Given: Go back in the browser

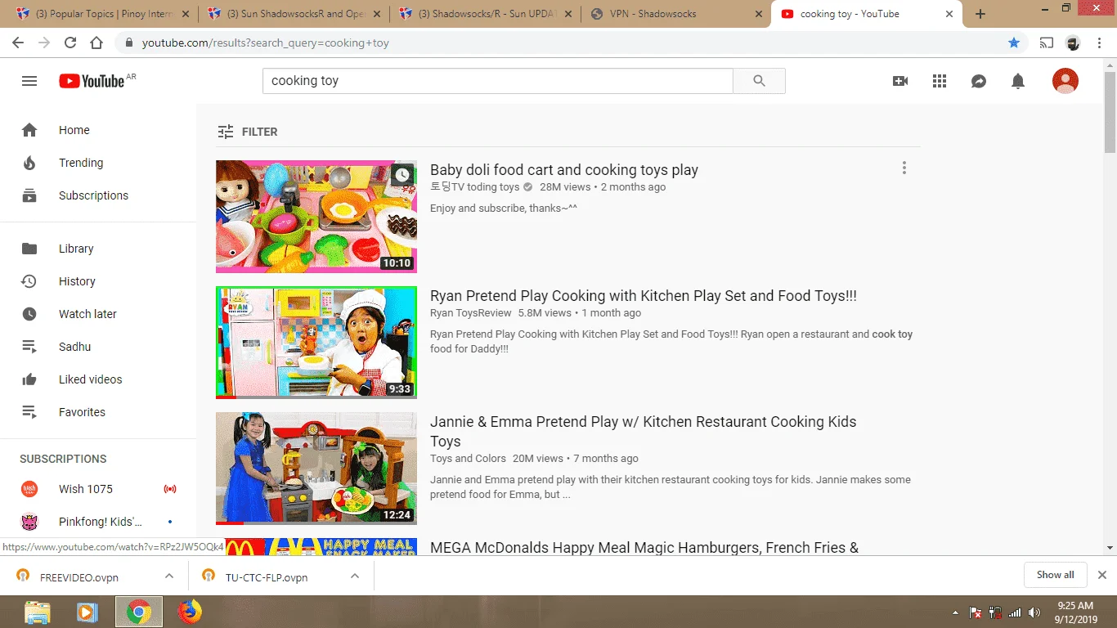Looking at the screenshot, I should coord(18,43).
